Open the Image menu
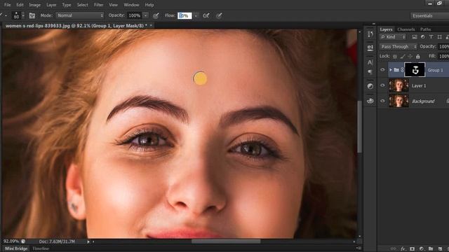 [34, 5]
